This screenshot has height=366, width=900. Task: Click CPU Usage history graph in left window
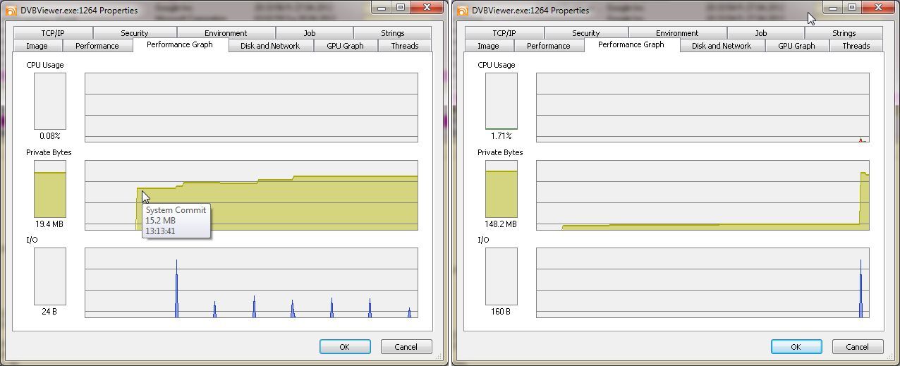tap(251, 107)
